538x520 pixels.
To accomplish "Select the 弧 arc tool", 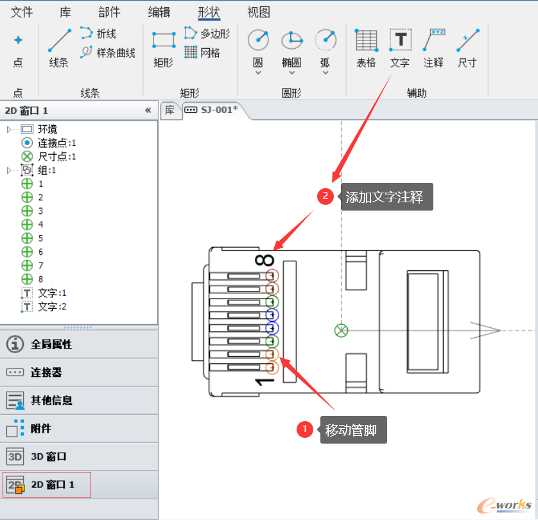I will click(325, 48).
